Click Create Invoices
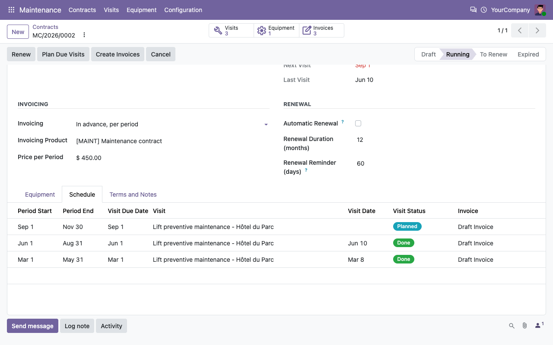 click(x=118, y=54)
